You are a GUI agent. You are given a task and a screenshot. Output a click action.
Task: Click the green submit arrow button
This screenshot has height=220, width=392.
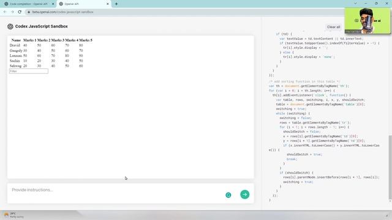point(245,194)
